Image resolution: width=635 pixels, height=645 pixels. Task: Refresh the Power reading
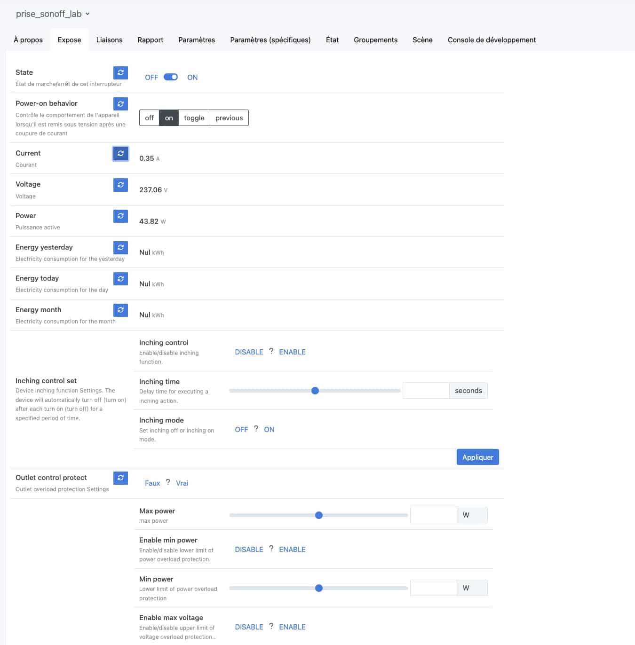[x=120, y=216]
